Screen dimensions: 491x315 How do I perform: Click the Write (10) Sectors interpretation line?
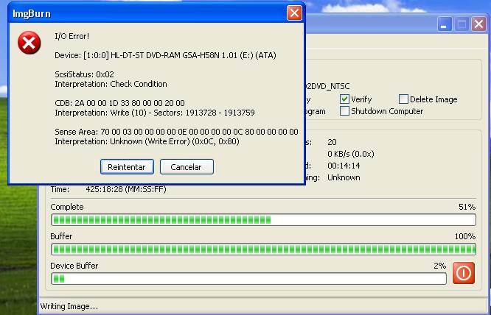[155, 113]
